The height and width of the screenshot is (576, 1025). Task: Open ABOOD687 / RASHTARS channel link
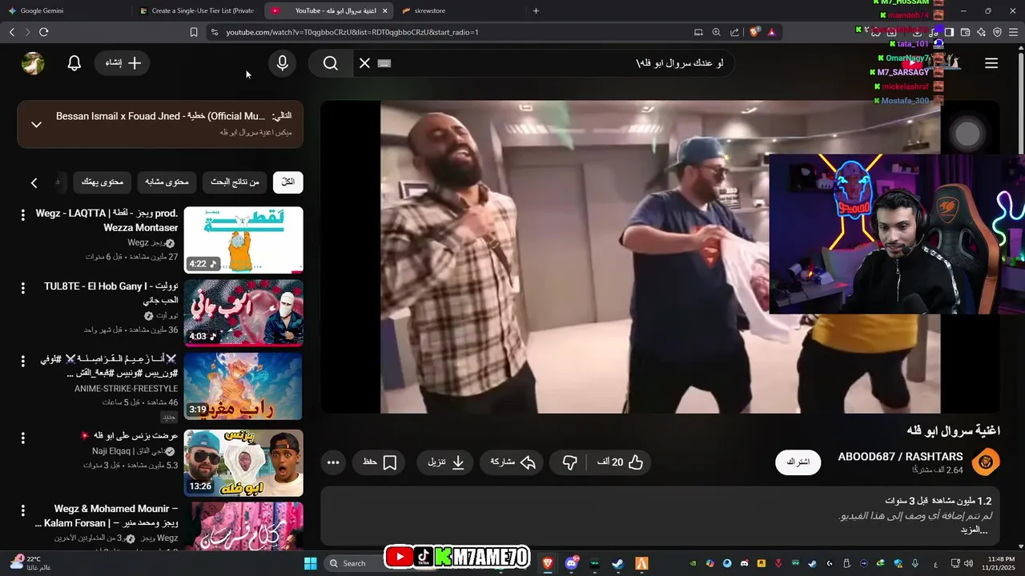click(900, 457)
